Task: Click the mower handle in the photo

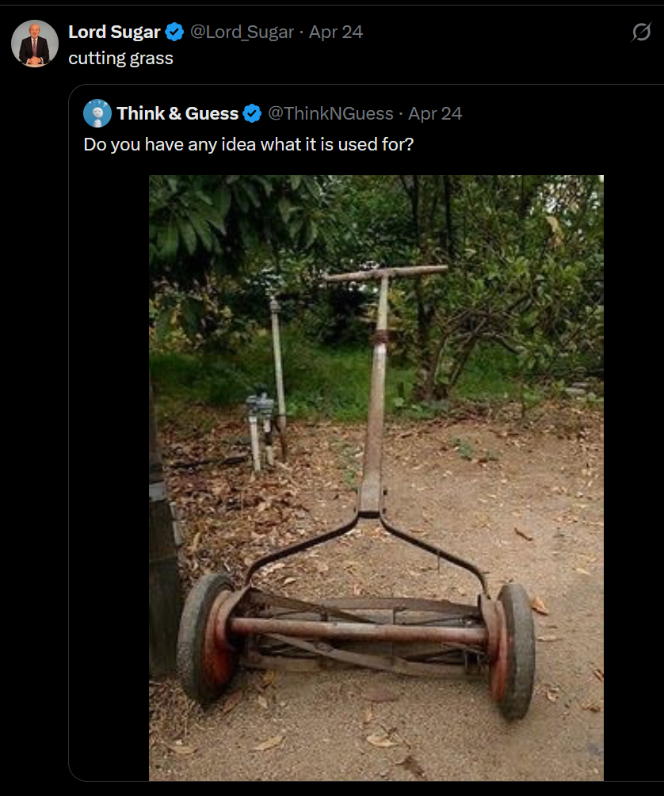Action: coord(386,273)
